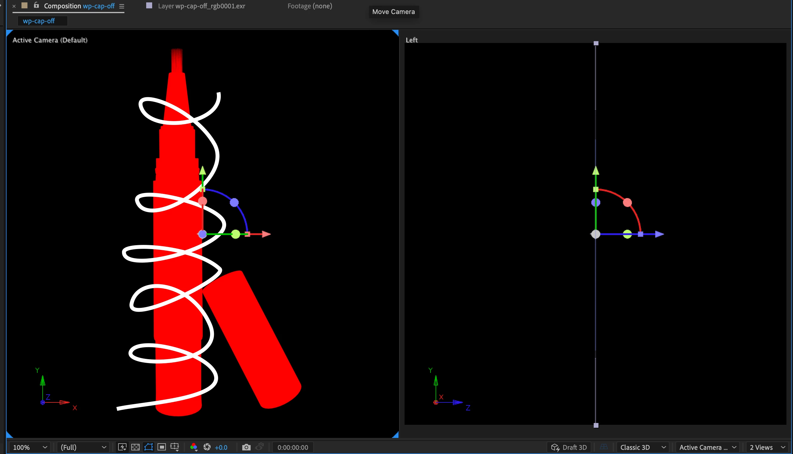The image size is (793, 454).
Task: Switch to Layer wp-cap-off_rgb0001.exr tab
Action: 201,6
